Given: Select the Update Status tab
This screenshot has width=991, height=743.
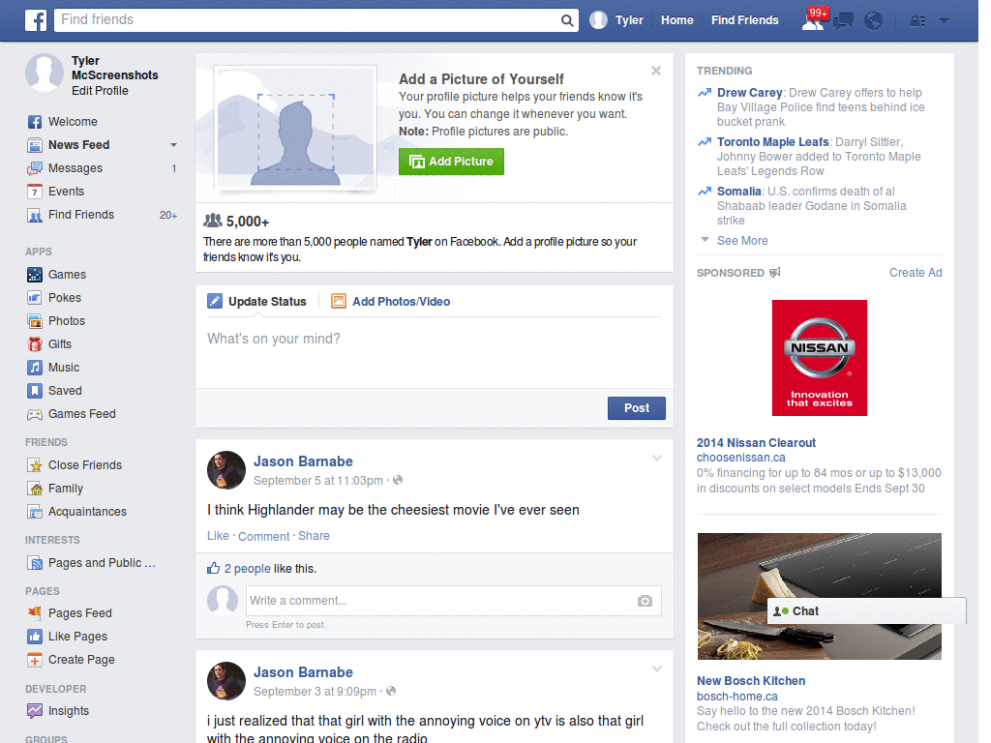Looking at the screenshot, I should (x=256, y=302).
